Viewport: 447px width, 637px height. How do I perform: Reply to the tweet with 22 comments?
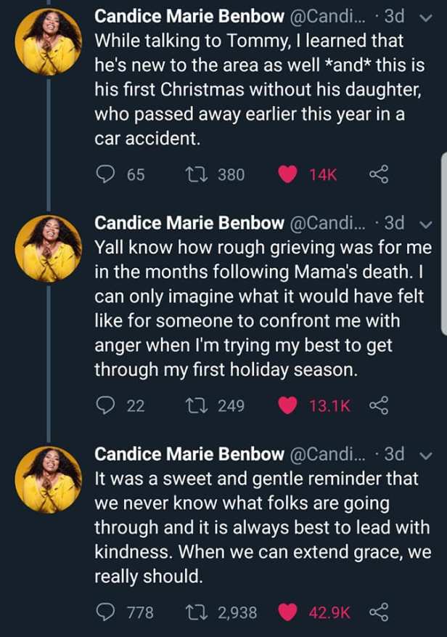tap(106, 405)
